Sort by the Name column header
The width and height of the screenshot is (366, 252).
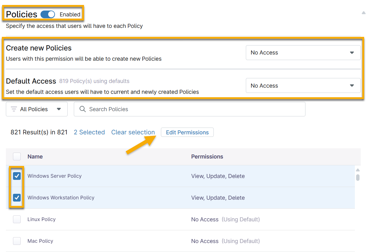click(35, 157)
